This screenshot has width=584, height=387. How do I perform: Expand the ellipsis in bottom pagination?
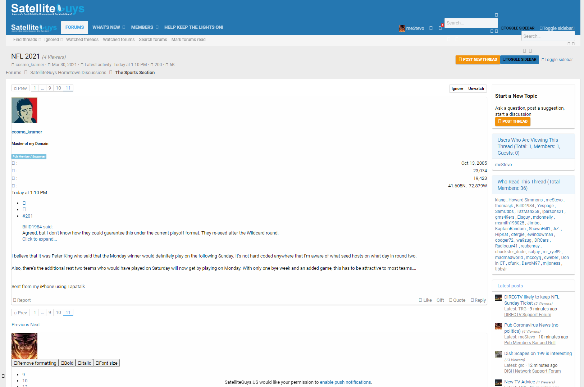click(x=42, y=313)
